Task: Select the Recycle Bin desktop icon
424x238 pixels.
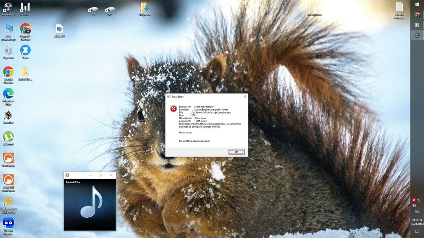Action: click(x=8, y=50)
